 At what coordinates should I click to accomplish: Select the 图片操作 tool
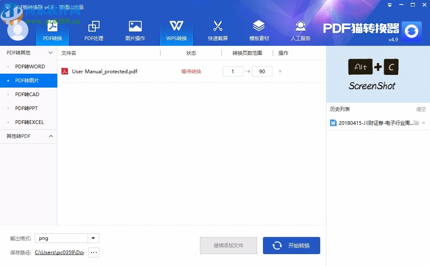click(135, 31)
